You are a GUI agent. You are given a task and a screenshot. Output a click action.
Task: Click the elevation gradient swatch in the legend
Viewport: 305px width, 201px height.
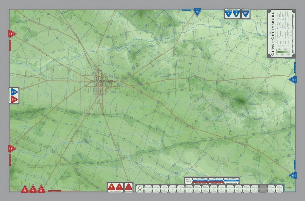[x=284, y=52]
